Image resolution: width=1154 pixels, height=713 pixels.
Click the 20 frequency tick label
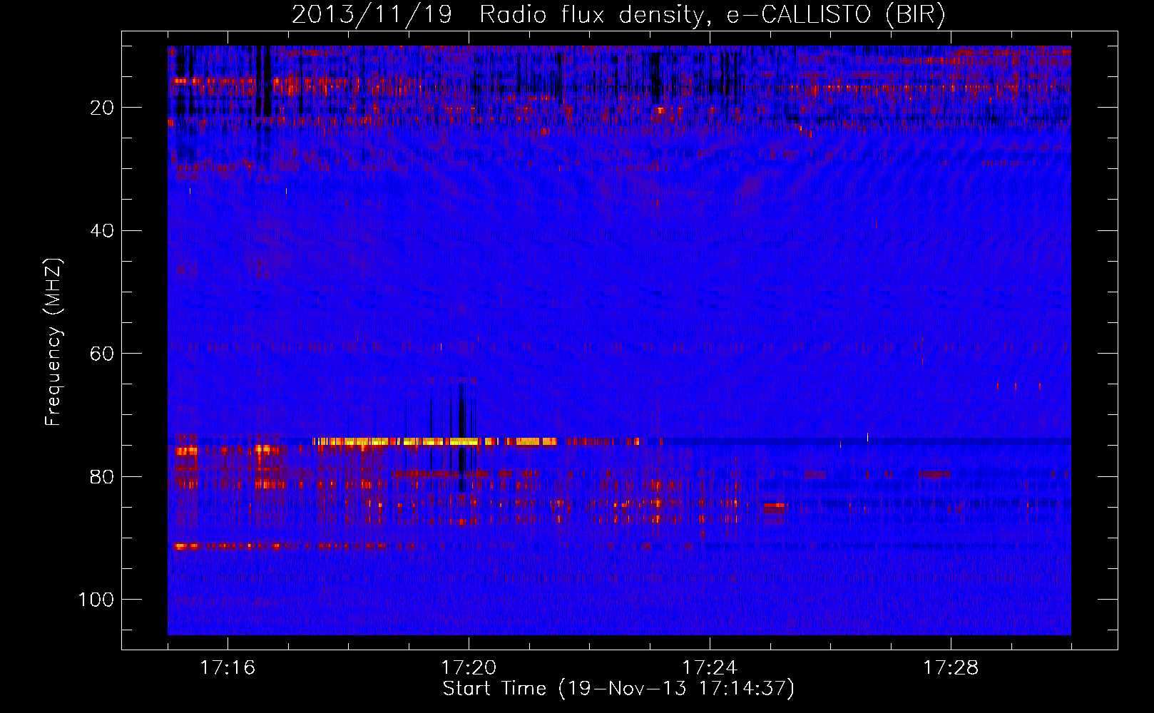click(102, 108)
